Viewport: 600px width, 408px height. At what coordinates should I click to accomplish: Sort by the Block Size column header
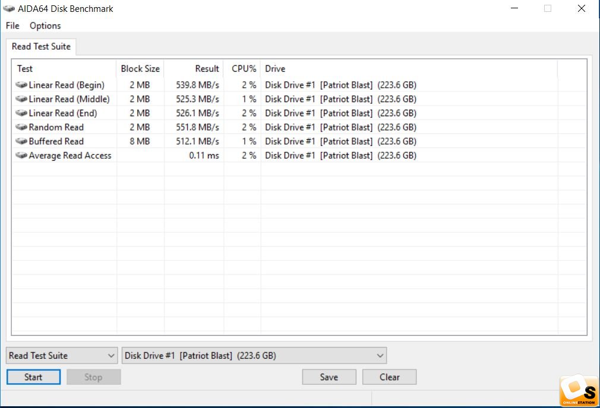(140, 69)
